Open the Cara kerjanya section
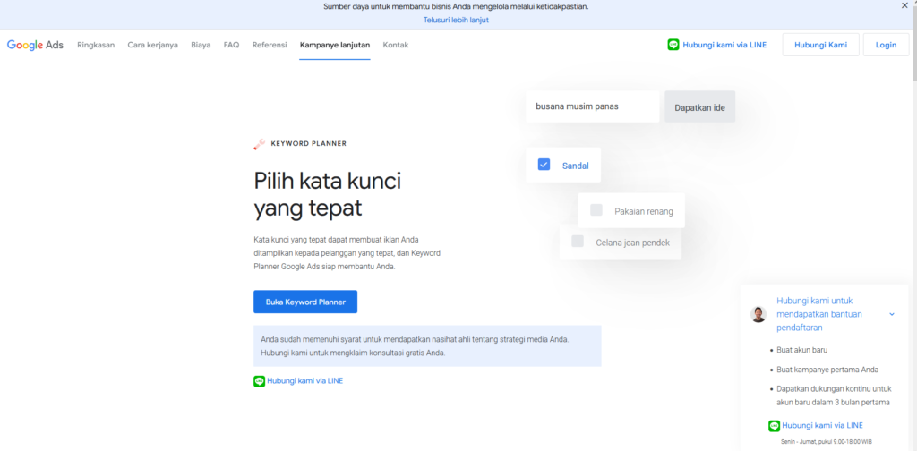This screenshot has height=451, width=917. [x=152, y=45]
